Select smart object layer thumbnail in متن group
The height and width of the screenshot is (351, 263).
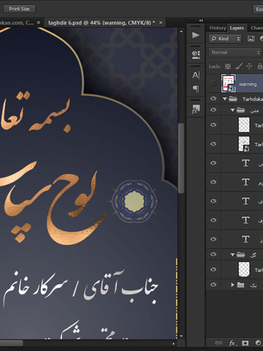[244, 144]
